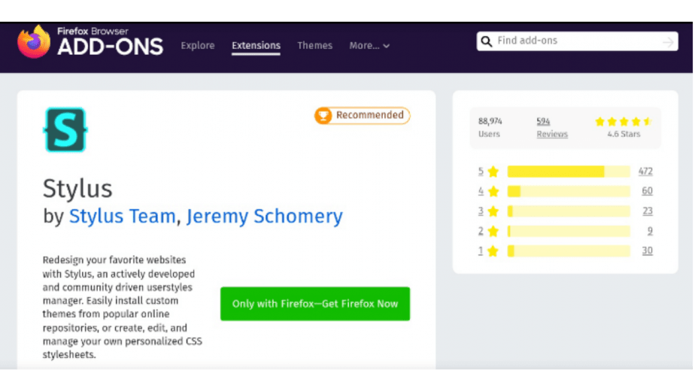
Task: Open the 594 Reviews link
Action: (x=552, y=128)
